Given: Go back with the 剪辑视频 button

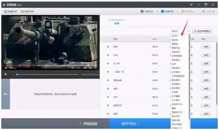Looking at the screenshot, I should (88, 123).
